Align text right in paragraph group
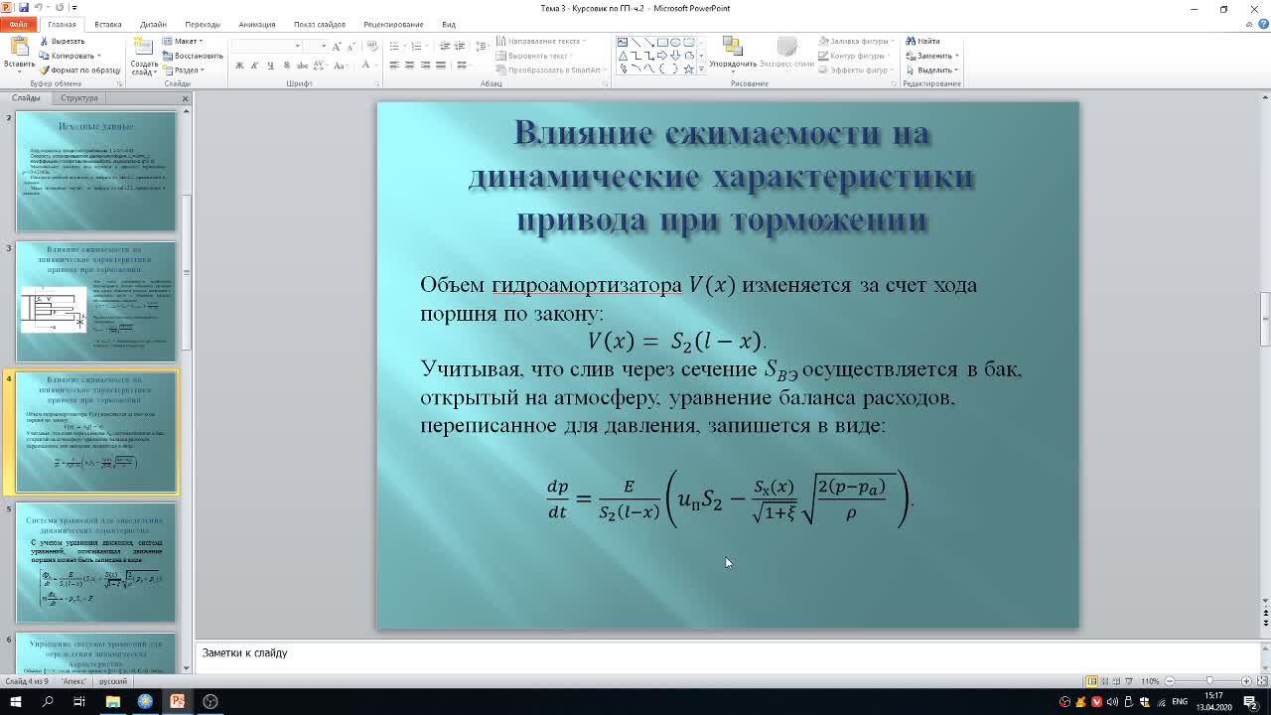This screenshot has width=1271, height=715. [x=426, y=66]
